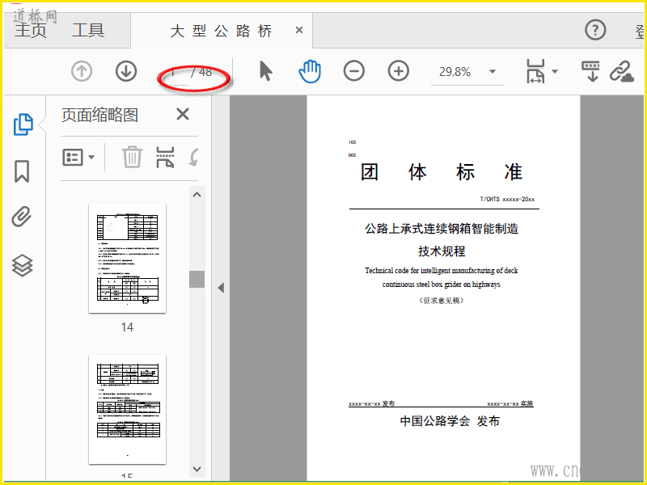Click the rotate page icon in thumbnail panel
Screen dimensions: 647x485
193,157
